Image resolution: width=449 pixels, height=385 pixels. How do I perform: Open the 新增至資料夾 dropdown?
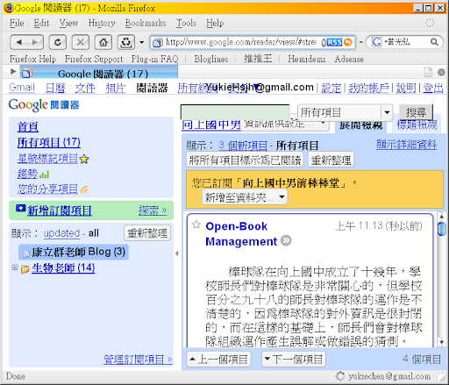[x=245, y=197]
